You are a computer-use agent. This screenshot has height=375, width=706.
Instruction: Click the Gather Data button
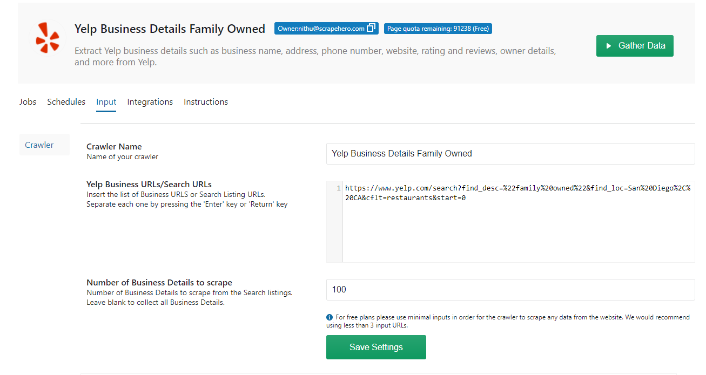(635, 46)
